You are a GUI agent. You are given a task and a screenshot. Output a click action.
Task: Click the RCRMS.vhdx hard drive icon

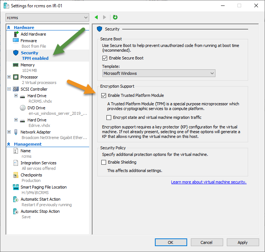pos(22,97)
